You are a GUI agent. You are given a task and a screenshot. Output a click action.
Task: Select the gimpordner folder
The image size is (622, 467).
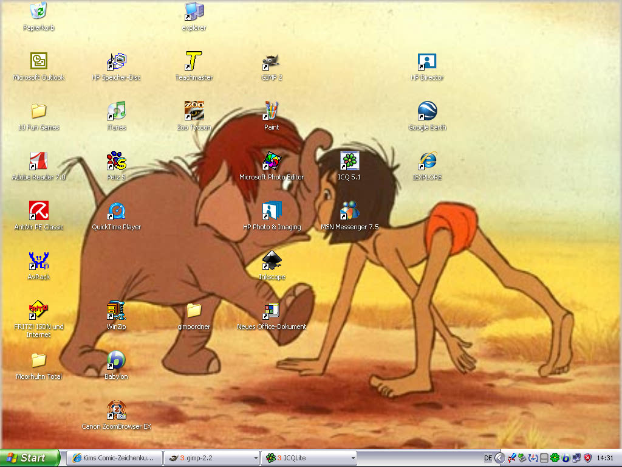[194, 311]
